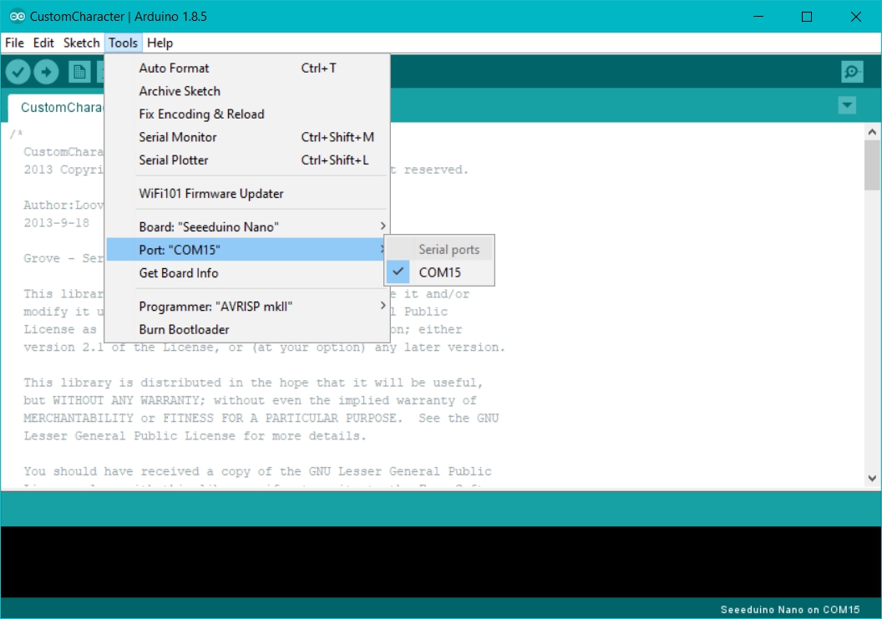The height and width of the screenshot is (619, 882).
Task: Click Get Board Info
Action: click(247, 273)
